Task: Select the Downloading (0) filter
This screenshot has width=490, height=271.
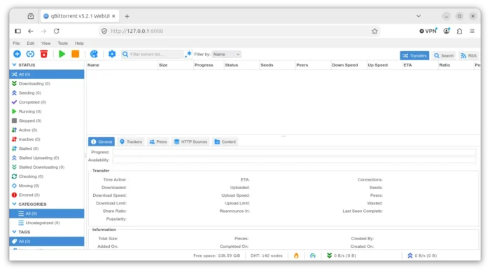Action: pyautogui.click(x=47, y=83)
